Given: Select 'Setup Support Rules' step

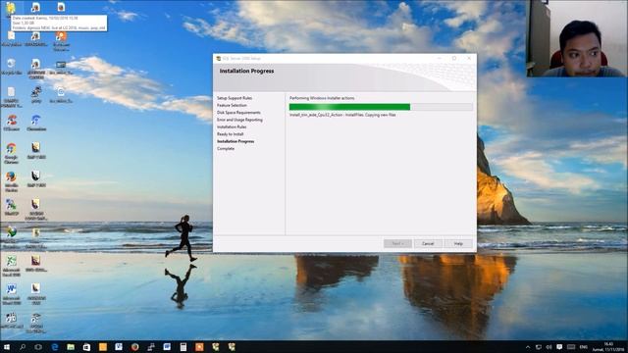Looking at the screenshot, I should 235,98.
